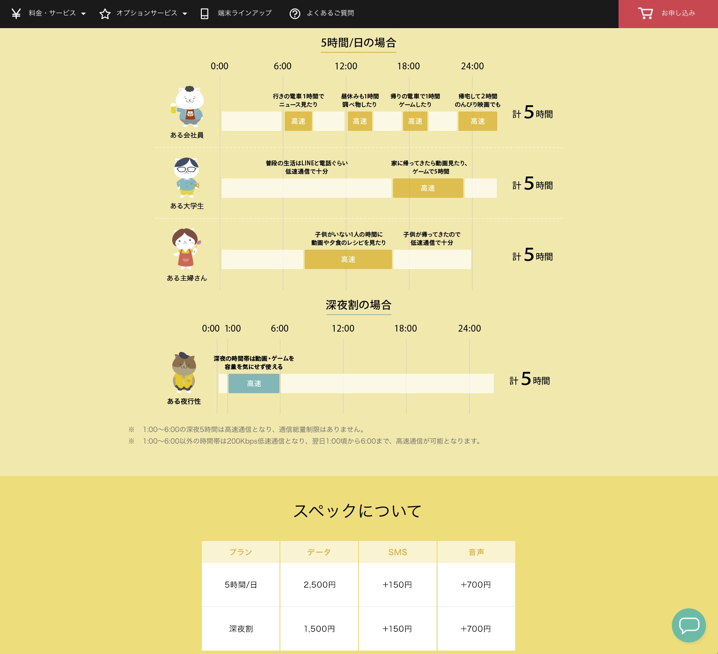Click the university student cat with glasses
Screen dimensions: 718x654
click(x=187, y=176)
